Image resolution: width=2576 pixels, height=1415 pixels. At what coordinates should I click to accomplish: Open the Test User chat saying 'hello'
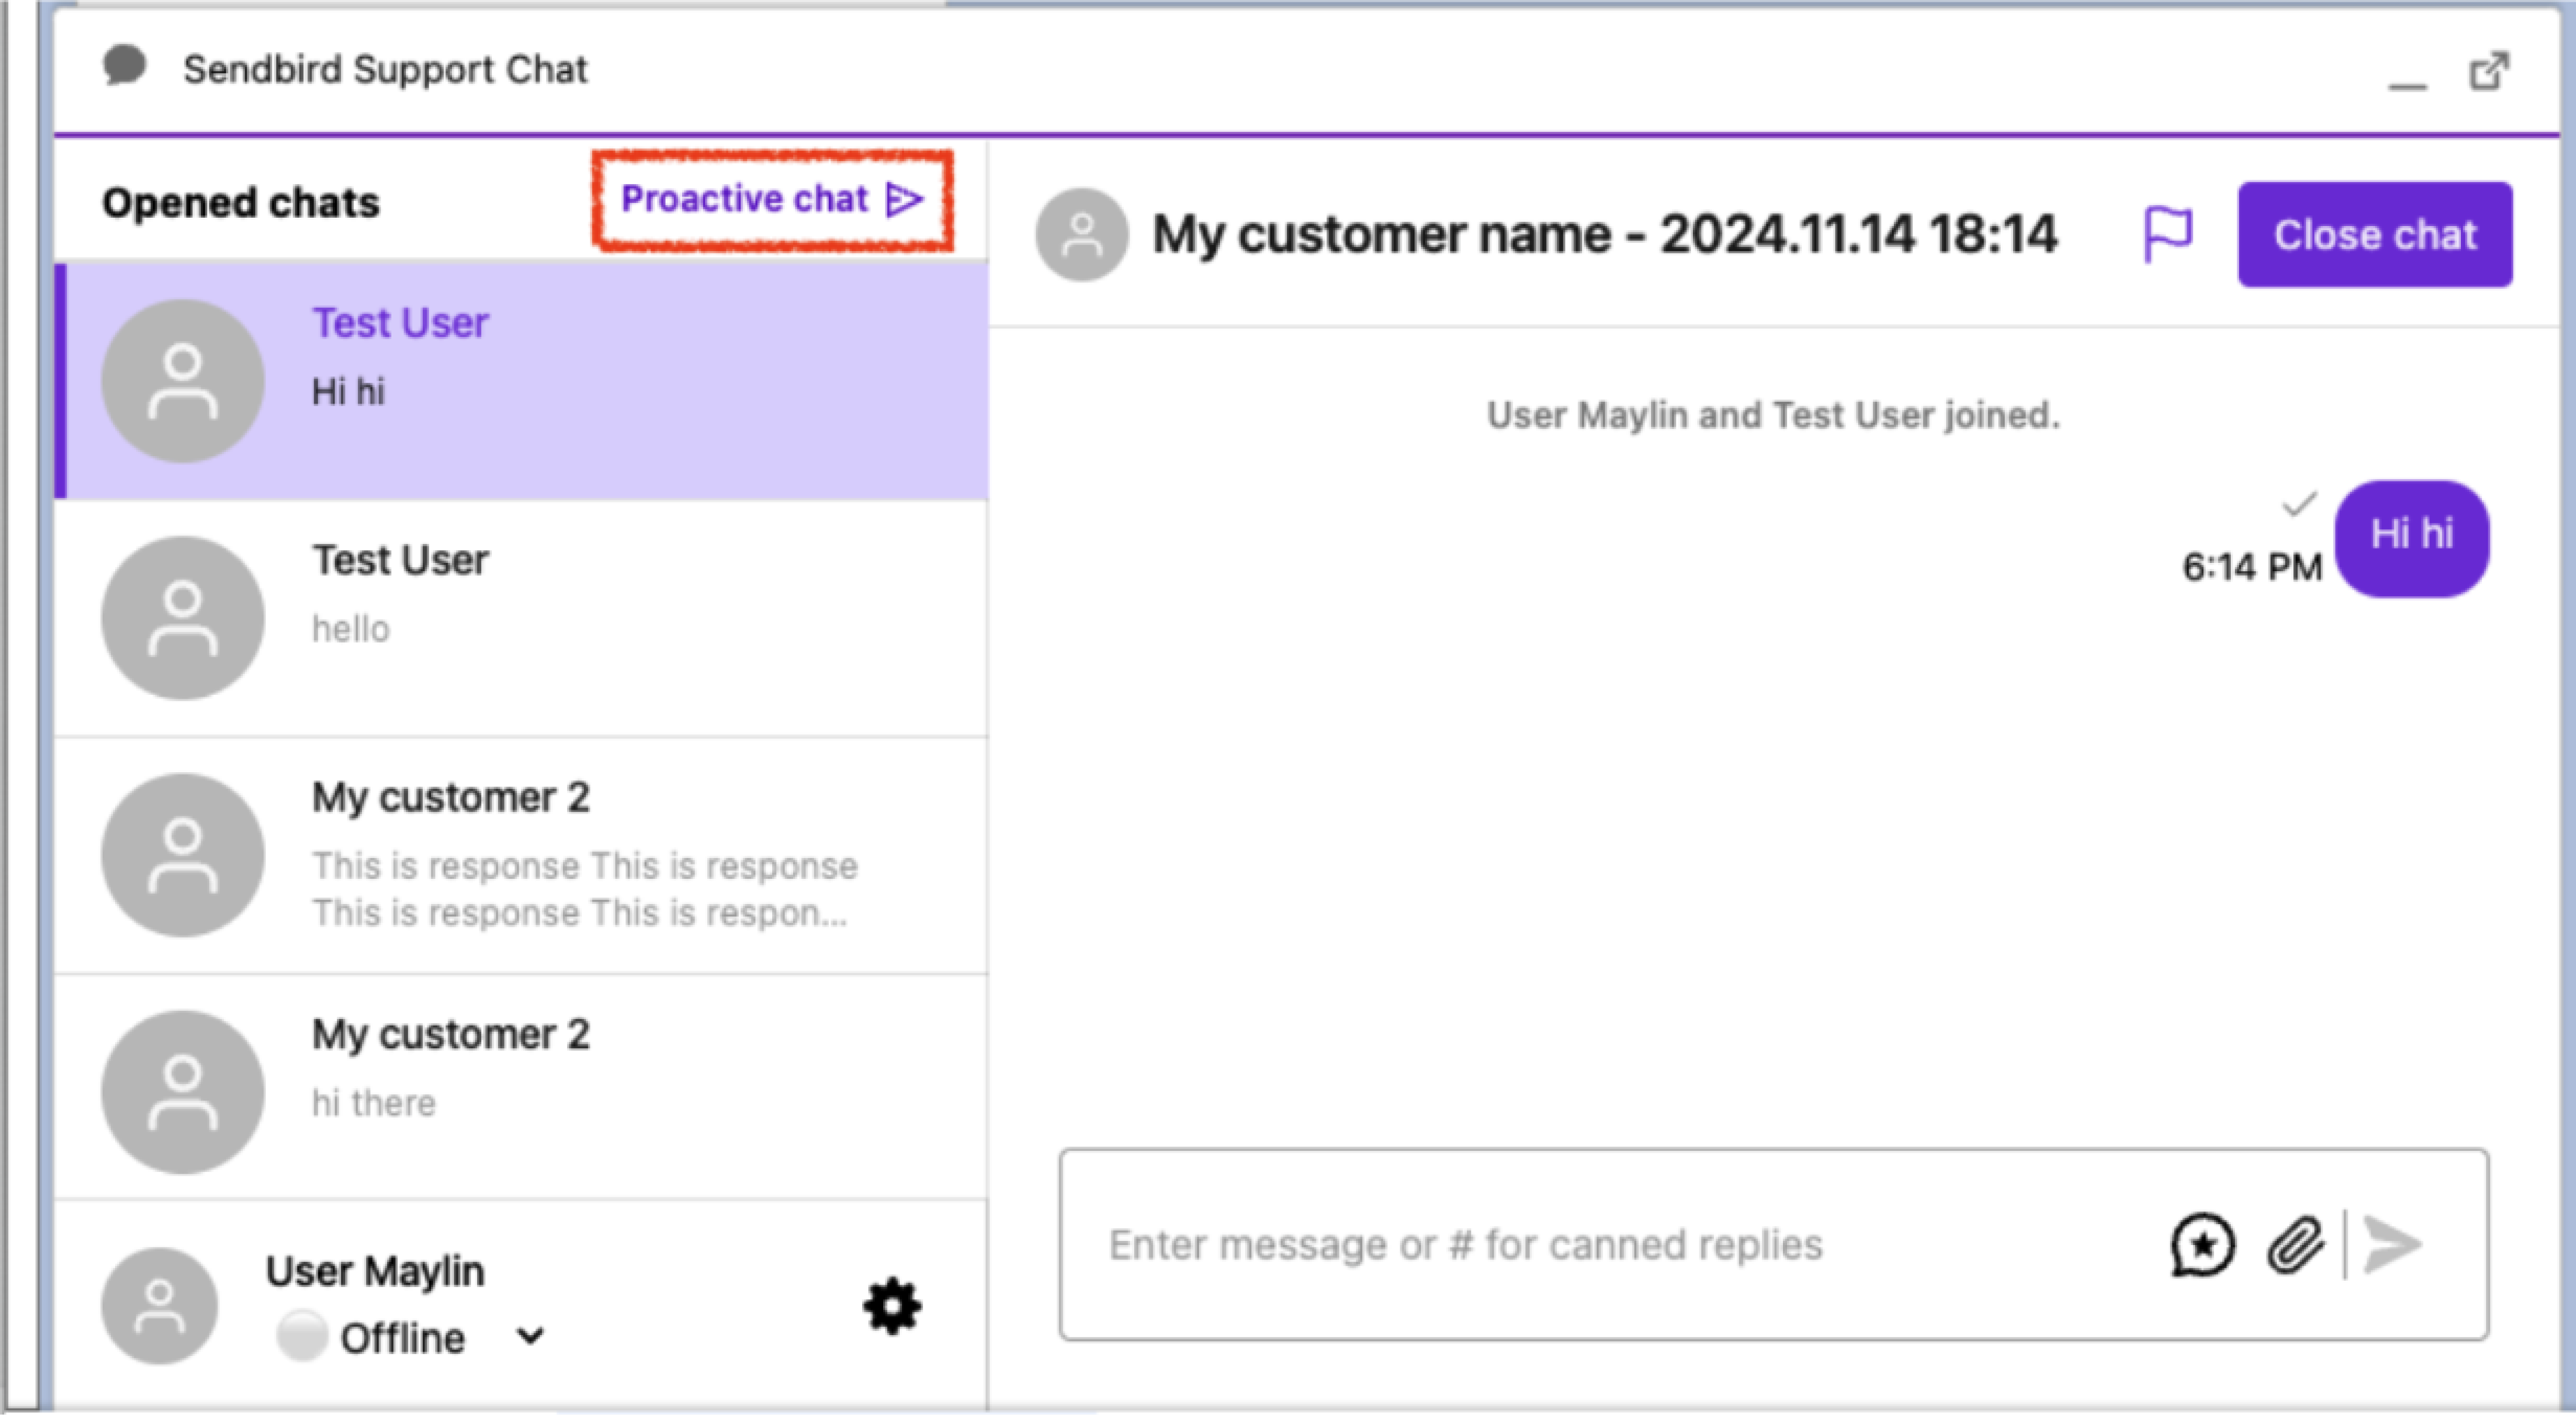click(x=521, y=618)
